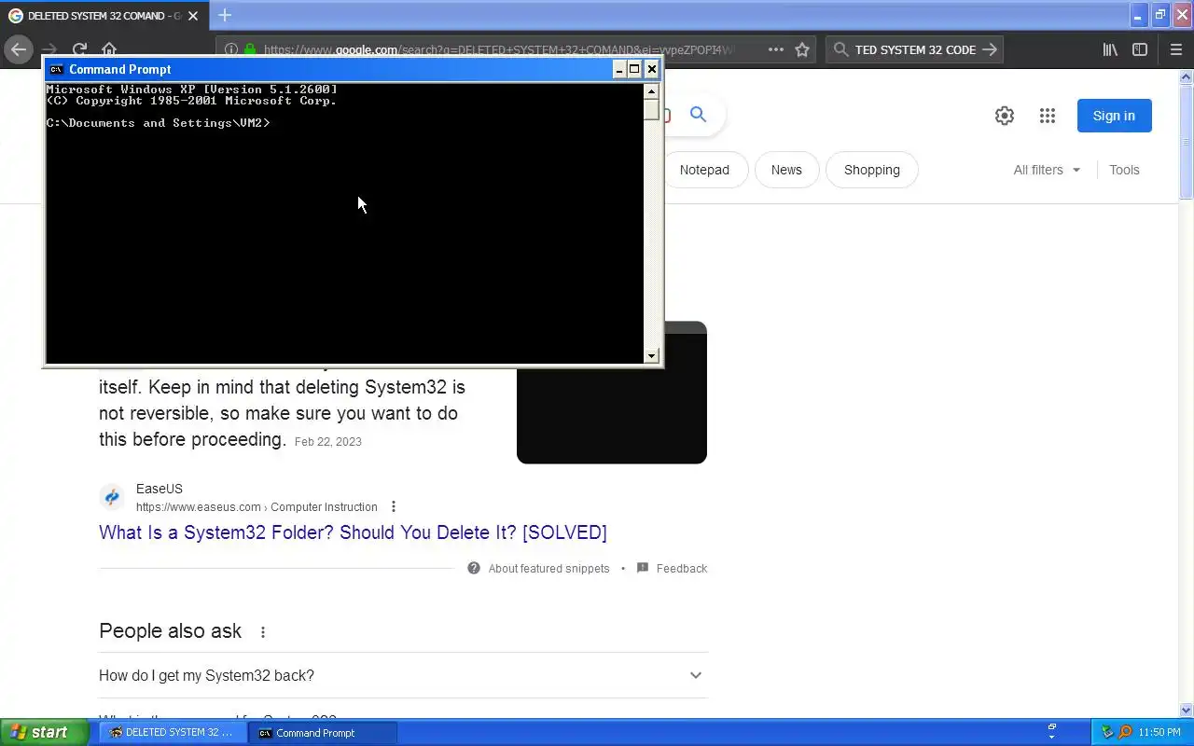Click the Command Prompt scrollbar thumb
1194x746 pixels.
(651, 109)
